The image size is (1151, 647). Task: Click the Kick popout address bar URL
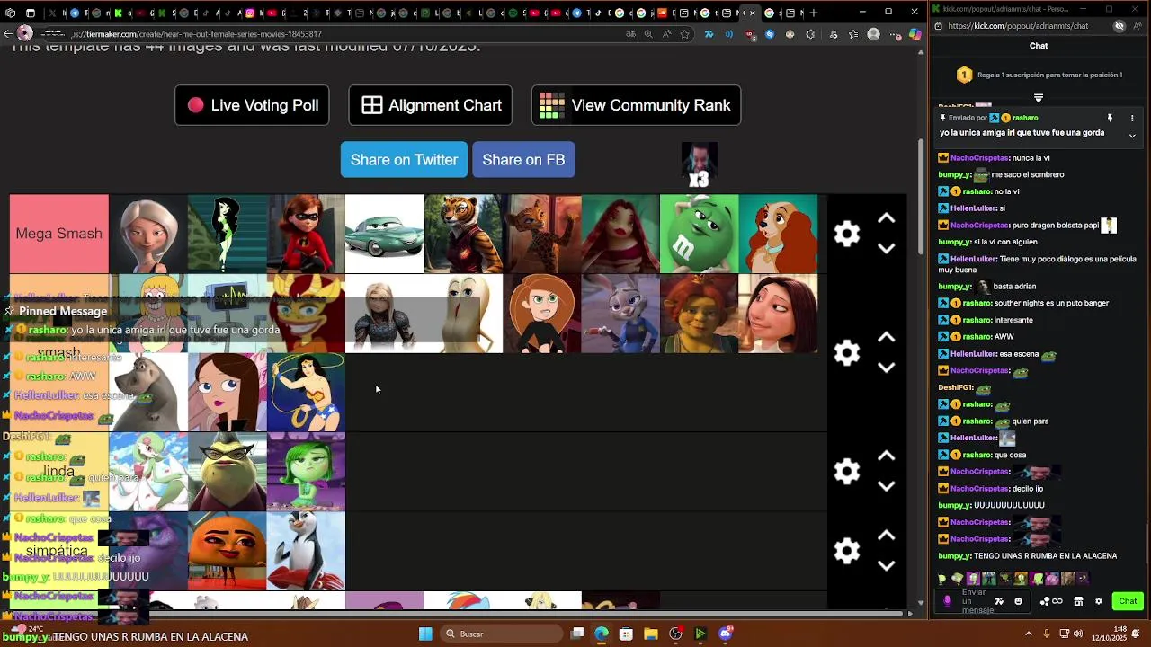click(1018, 26)
